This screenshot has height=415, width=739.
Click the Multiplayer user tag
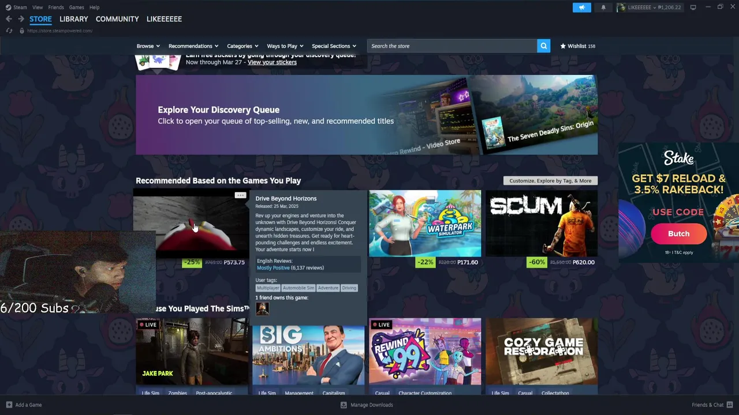click(268, 288)
